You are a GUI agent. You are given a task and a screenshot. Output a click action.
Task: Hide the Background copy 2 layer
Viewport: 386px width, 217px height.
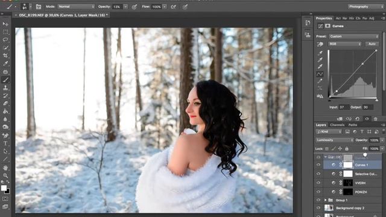coord(318,208)
